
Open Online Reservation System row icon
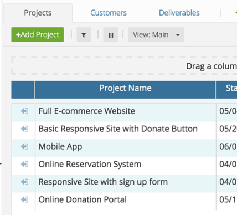[x=24, y=164]
